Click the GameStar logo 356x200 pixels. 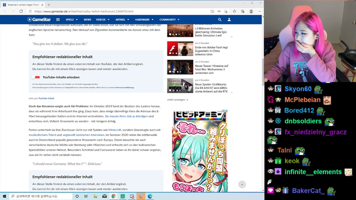pyautogui.click(x=39, y=19)
